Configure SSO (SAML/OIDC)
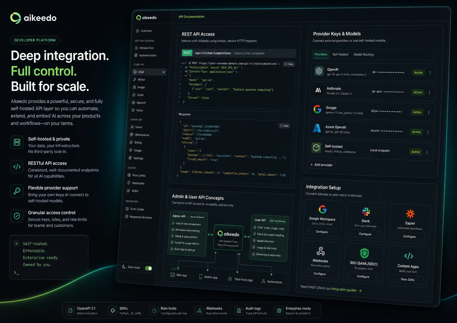The width and height of the screenshot is (457, 323). pos(363,276)
